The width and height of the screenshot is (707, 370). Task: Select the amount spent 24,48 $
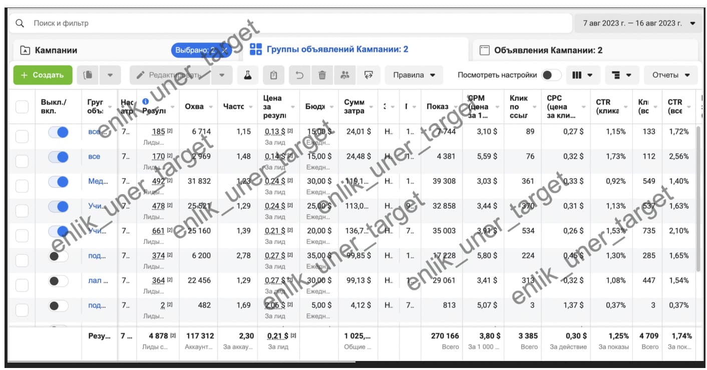(x=359, y=156)
